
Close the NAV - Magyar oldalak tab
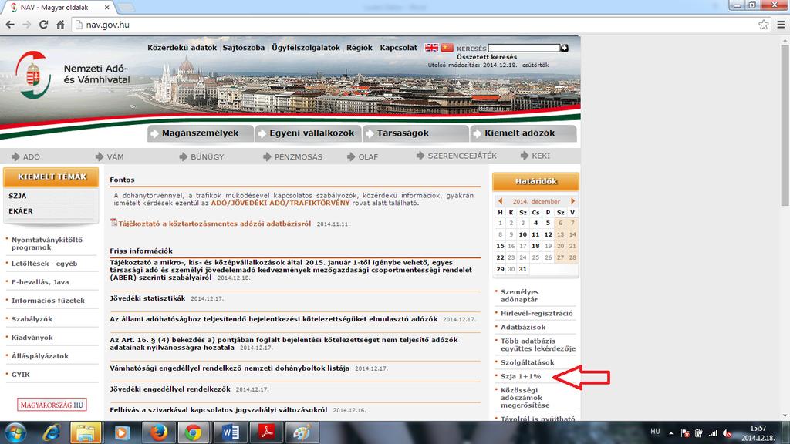[x=106, y=8]
